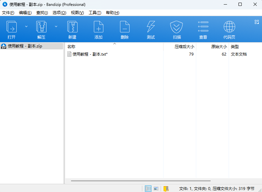The image size is (262, 192).
Task: Open the 查找(I) menu
Action: click(x=42, y=13)
